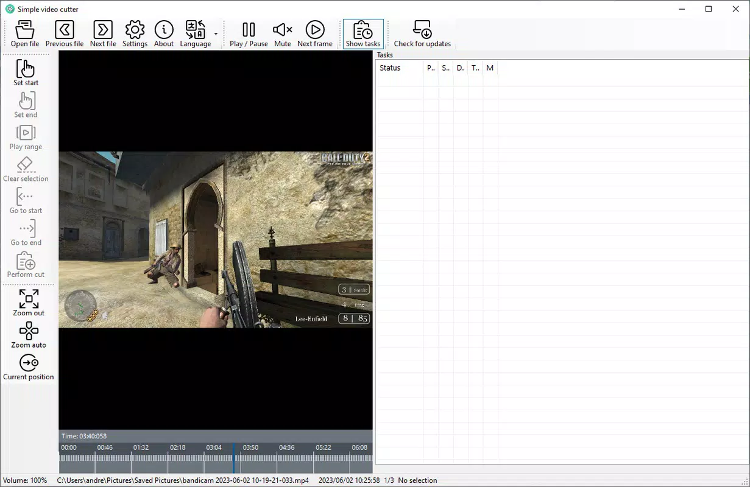The height and width of the screenshot is (487, 750).
Task: Seek timeline to the 01:32 mark
Action: 141,447
